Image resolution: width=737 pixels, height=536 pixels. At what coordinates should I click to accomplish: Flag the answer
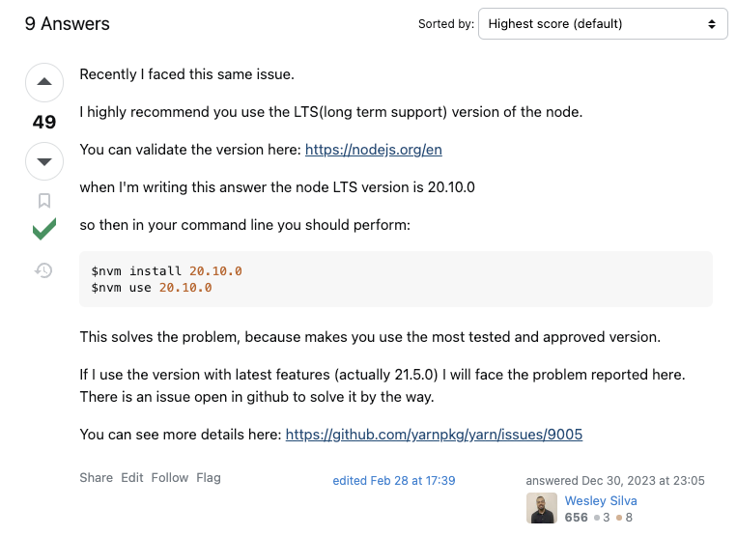tap(209, 478)
